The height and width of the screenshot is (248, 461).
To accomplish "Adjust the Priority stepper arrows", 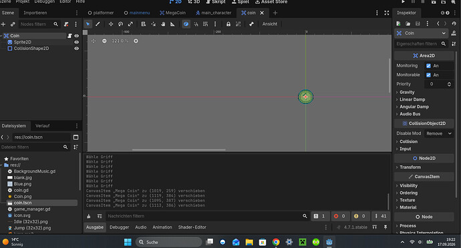I will (449, 84).
